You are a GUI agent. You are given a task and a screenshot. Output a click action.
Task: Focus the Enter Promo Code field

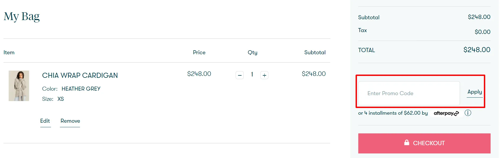click(409, 93)
